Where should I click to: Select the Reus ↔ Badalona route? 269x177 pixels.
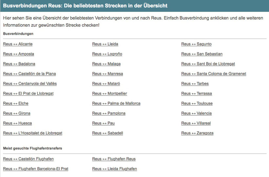tap(19, 64)
